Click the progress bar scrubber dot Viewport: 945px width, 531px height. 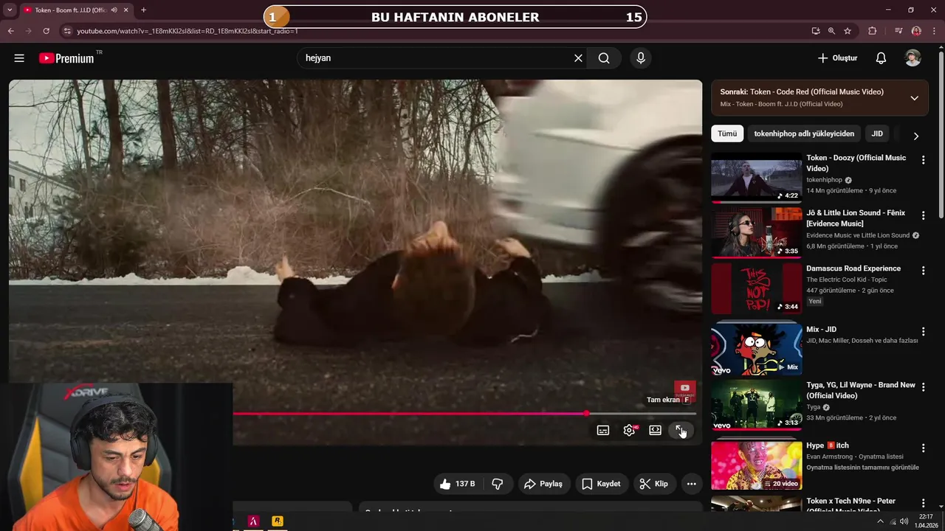click(x=586, y=414)
